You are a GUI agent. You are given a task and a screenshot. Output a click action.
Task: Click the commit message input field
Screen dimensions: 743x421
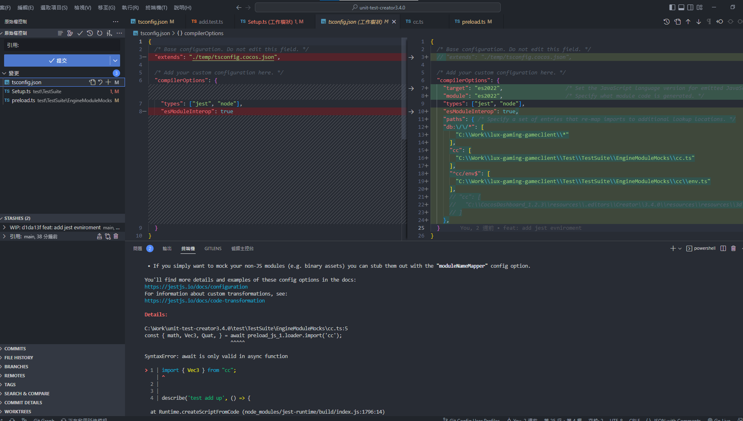pyautogui.click(x=62, y=45)
